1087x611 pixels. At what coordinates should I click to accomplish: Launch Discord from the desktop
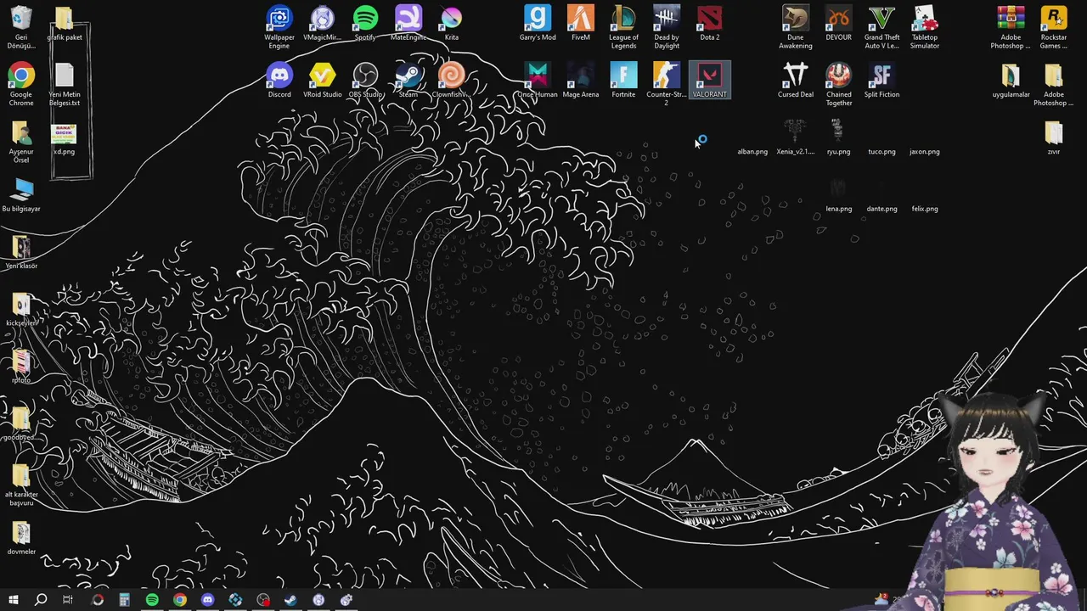[x=279, y=80]
